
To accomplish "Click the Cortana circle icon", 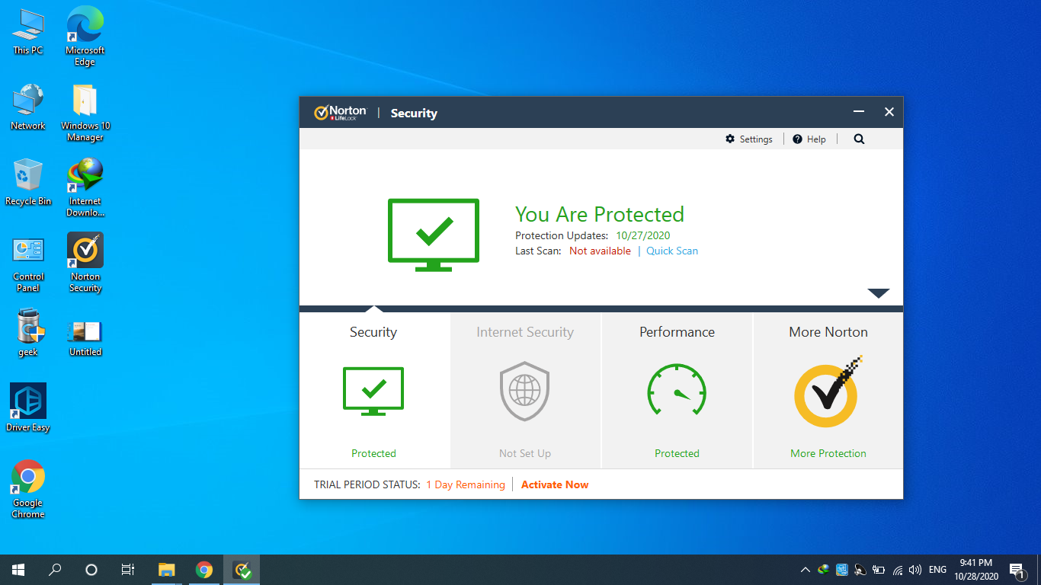I will [x=91, y=570].
